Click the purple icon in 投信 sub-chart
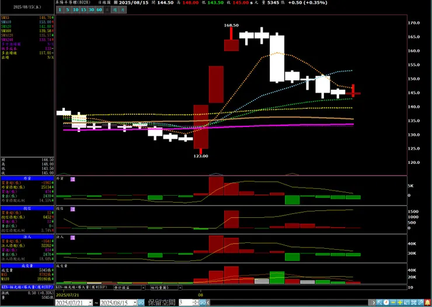This screenshot has width=432, height=307. tap(73, 209)
